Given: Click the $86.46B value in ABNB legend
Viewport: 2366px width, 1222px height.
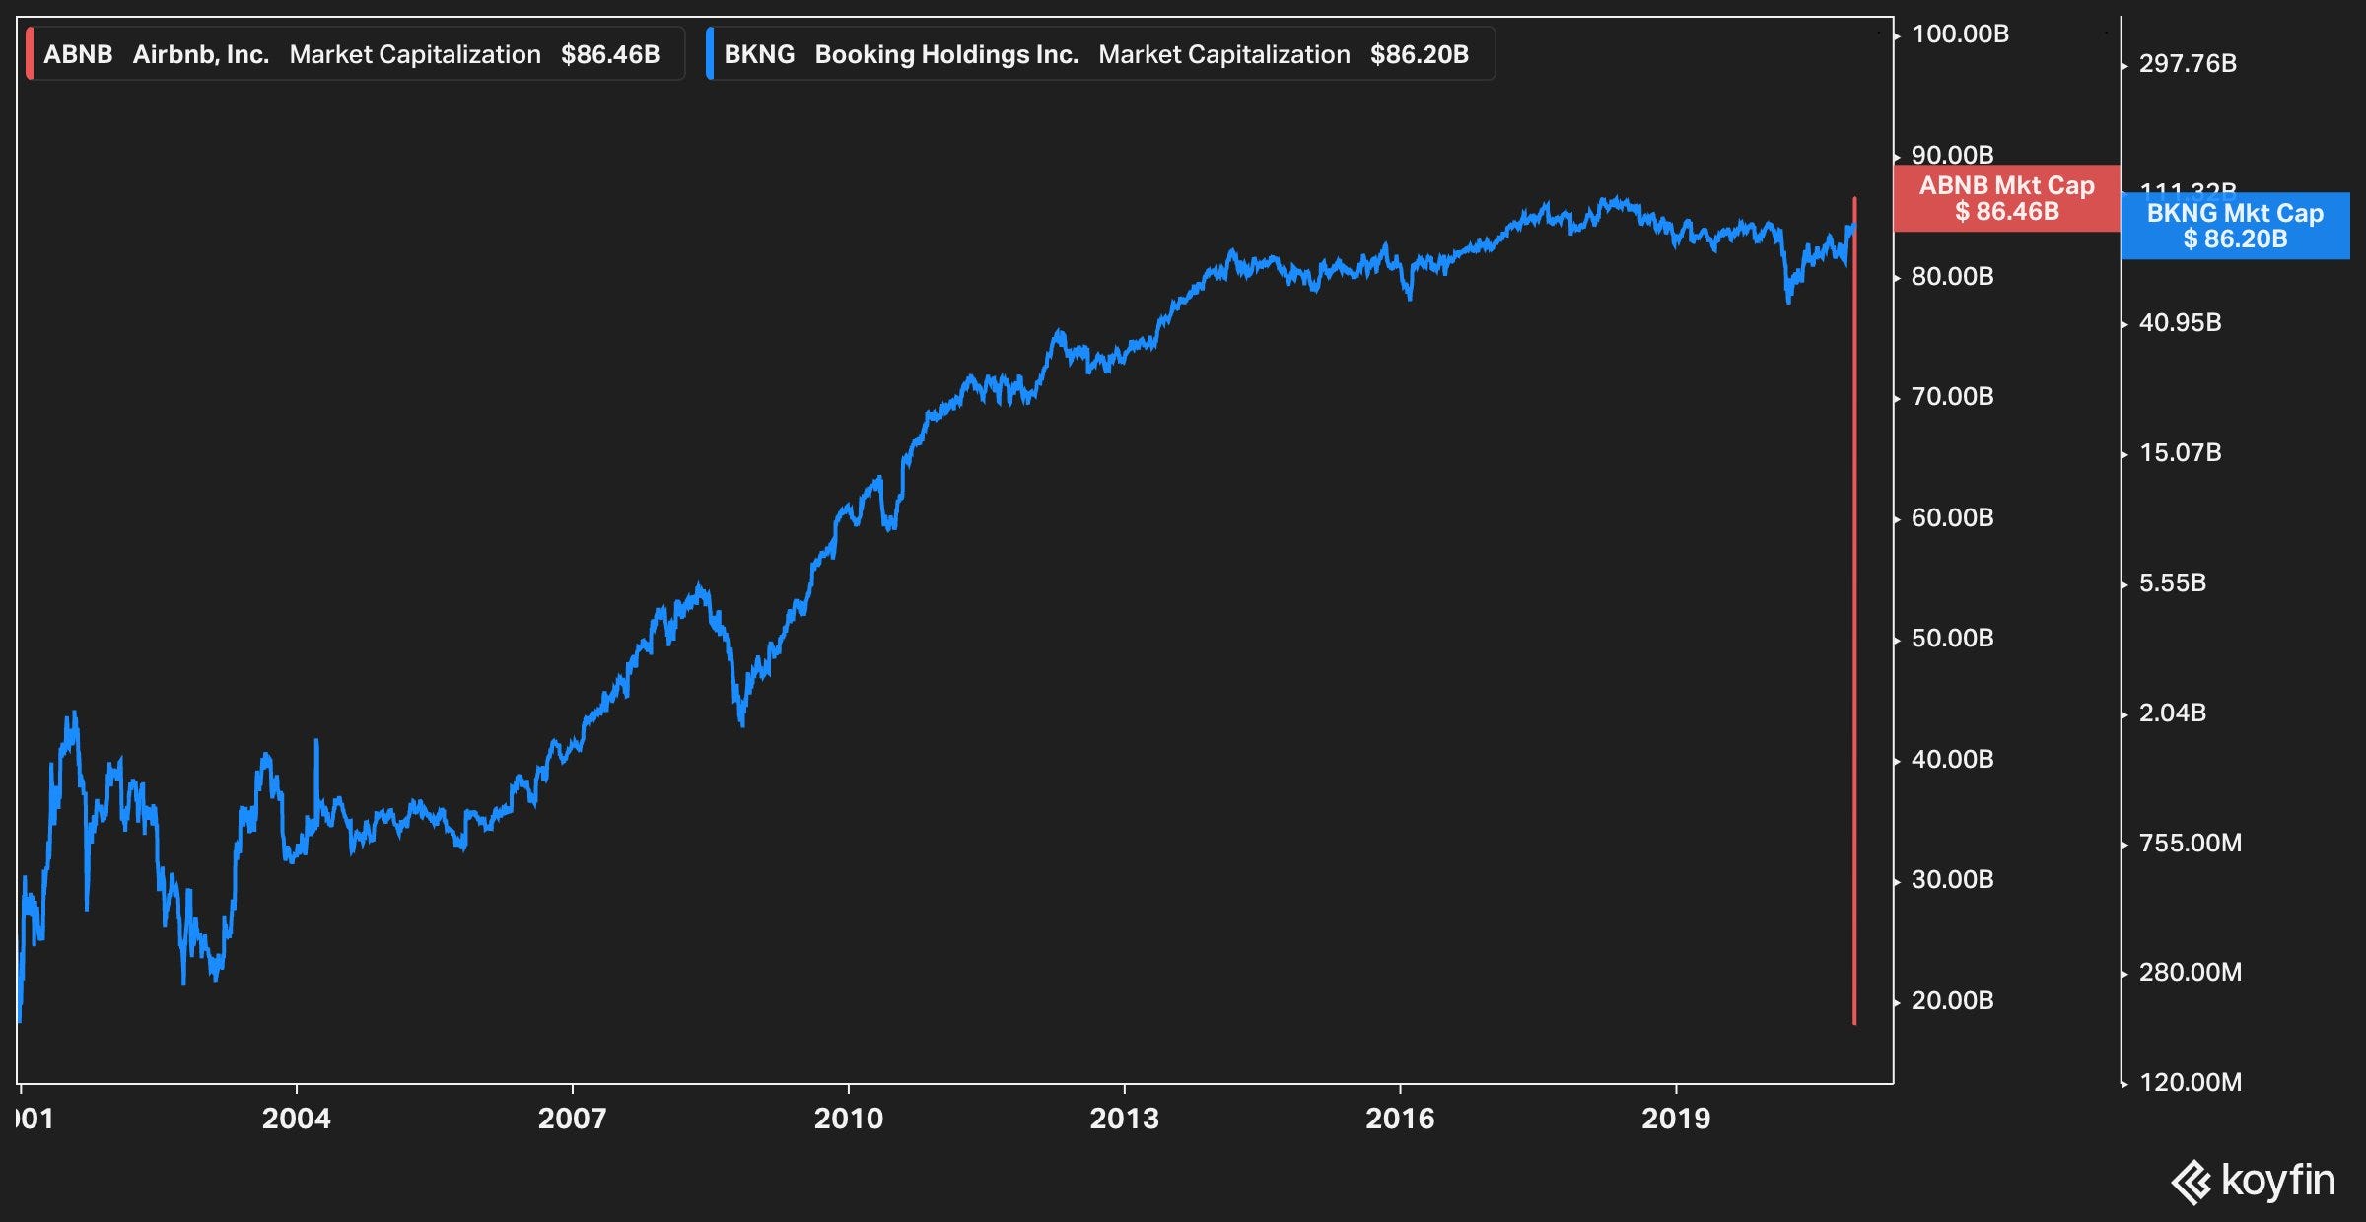Looking at the screenshot, I should click(610, 54).
